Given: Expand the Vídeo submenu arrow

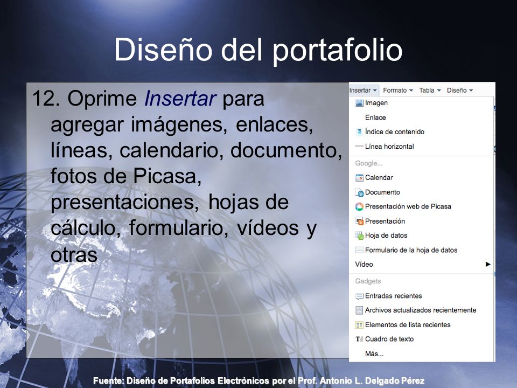Looking at the screenshot, I should tap(488, 264).
